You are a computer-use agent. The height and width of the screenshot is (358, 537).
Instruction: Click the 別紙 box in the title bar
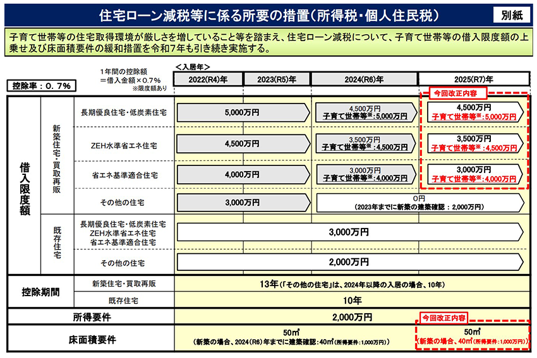(x=510, y=13)
